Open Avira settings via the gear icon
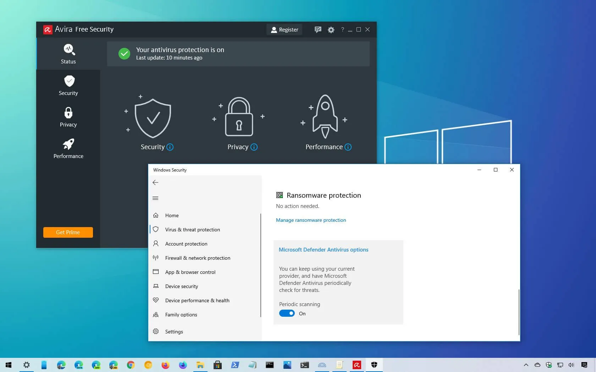Image resolution: width=596 pixels, height=372 pixels. (331, 30)
